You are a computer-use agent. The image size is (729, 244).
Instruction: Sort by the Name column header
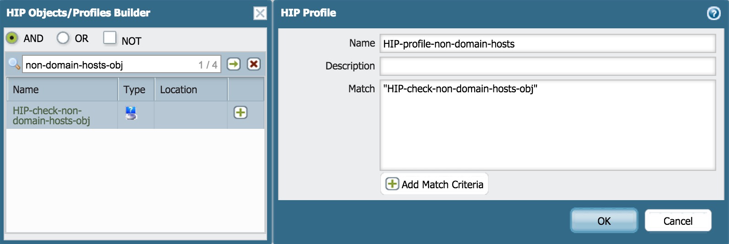click(62, 90)
